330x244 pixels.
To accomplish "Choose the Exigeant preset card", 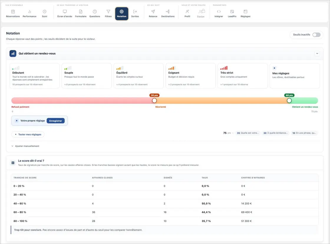I will pos(190,76).
